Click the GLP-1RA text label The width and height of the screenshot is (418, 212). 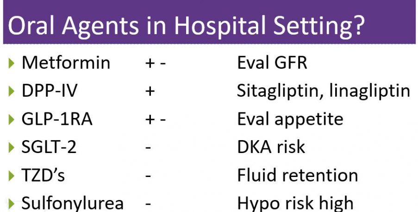click(x=57, y=119)
